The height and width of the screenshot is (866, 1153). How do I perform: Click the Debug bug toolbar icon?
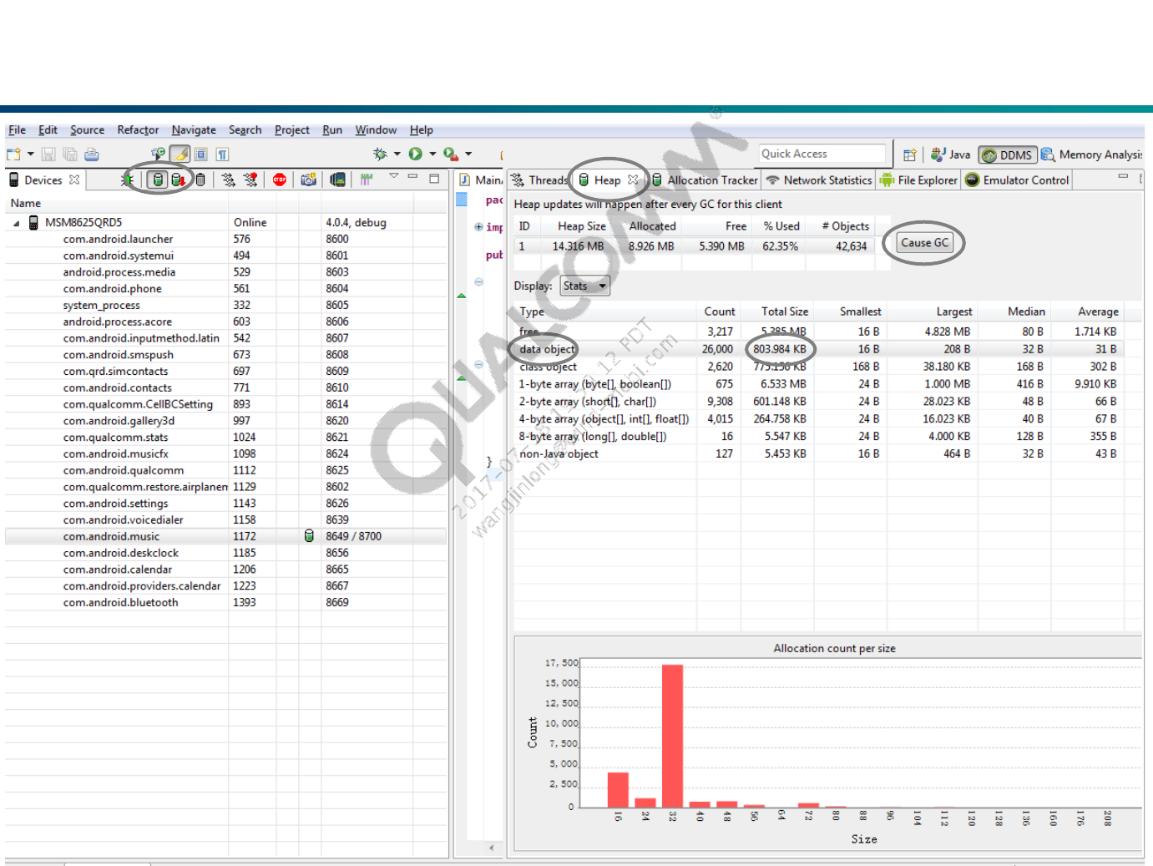[x=380, y=154]
